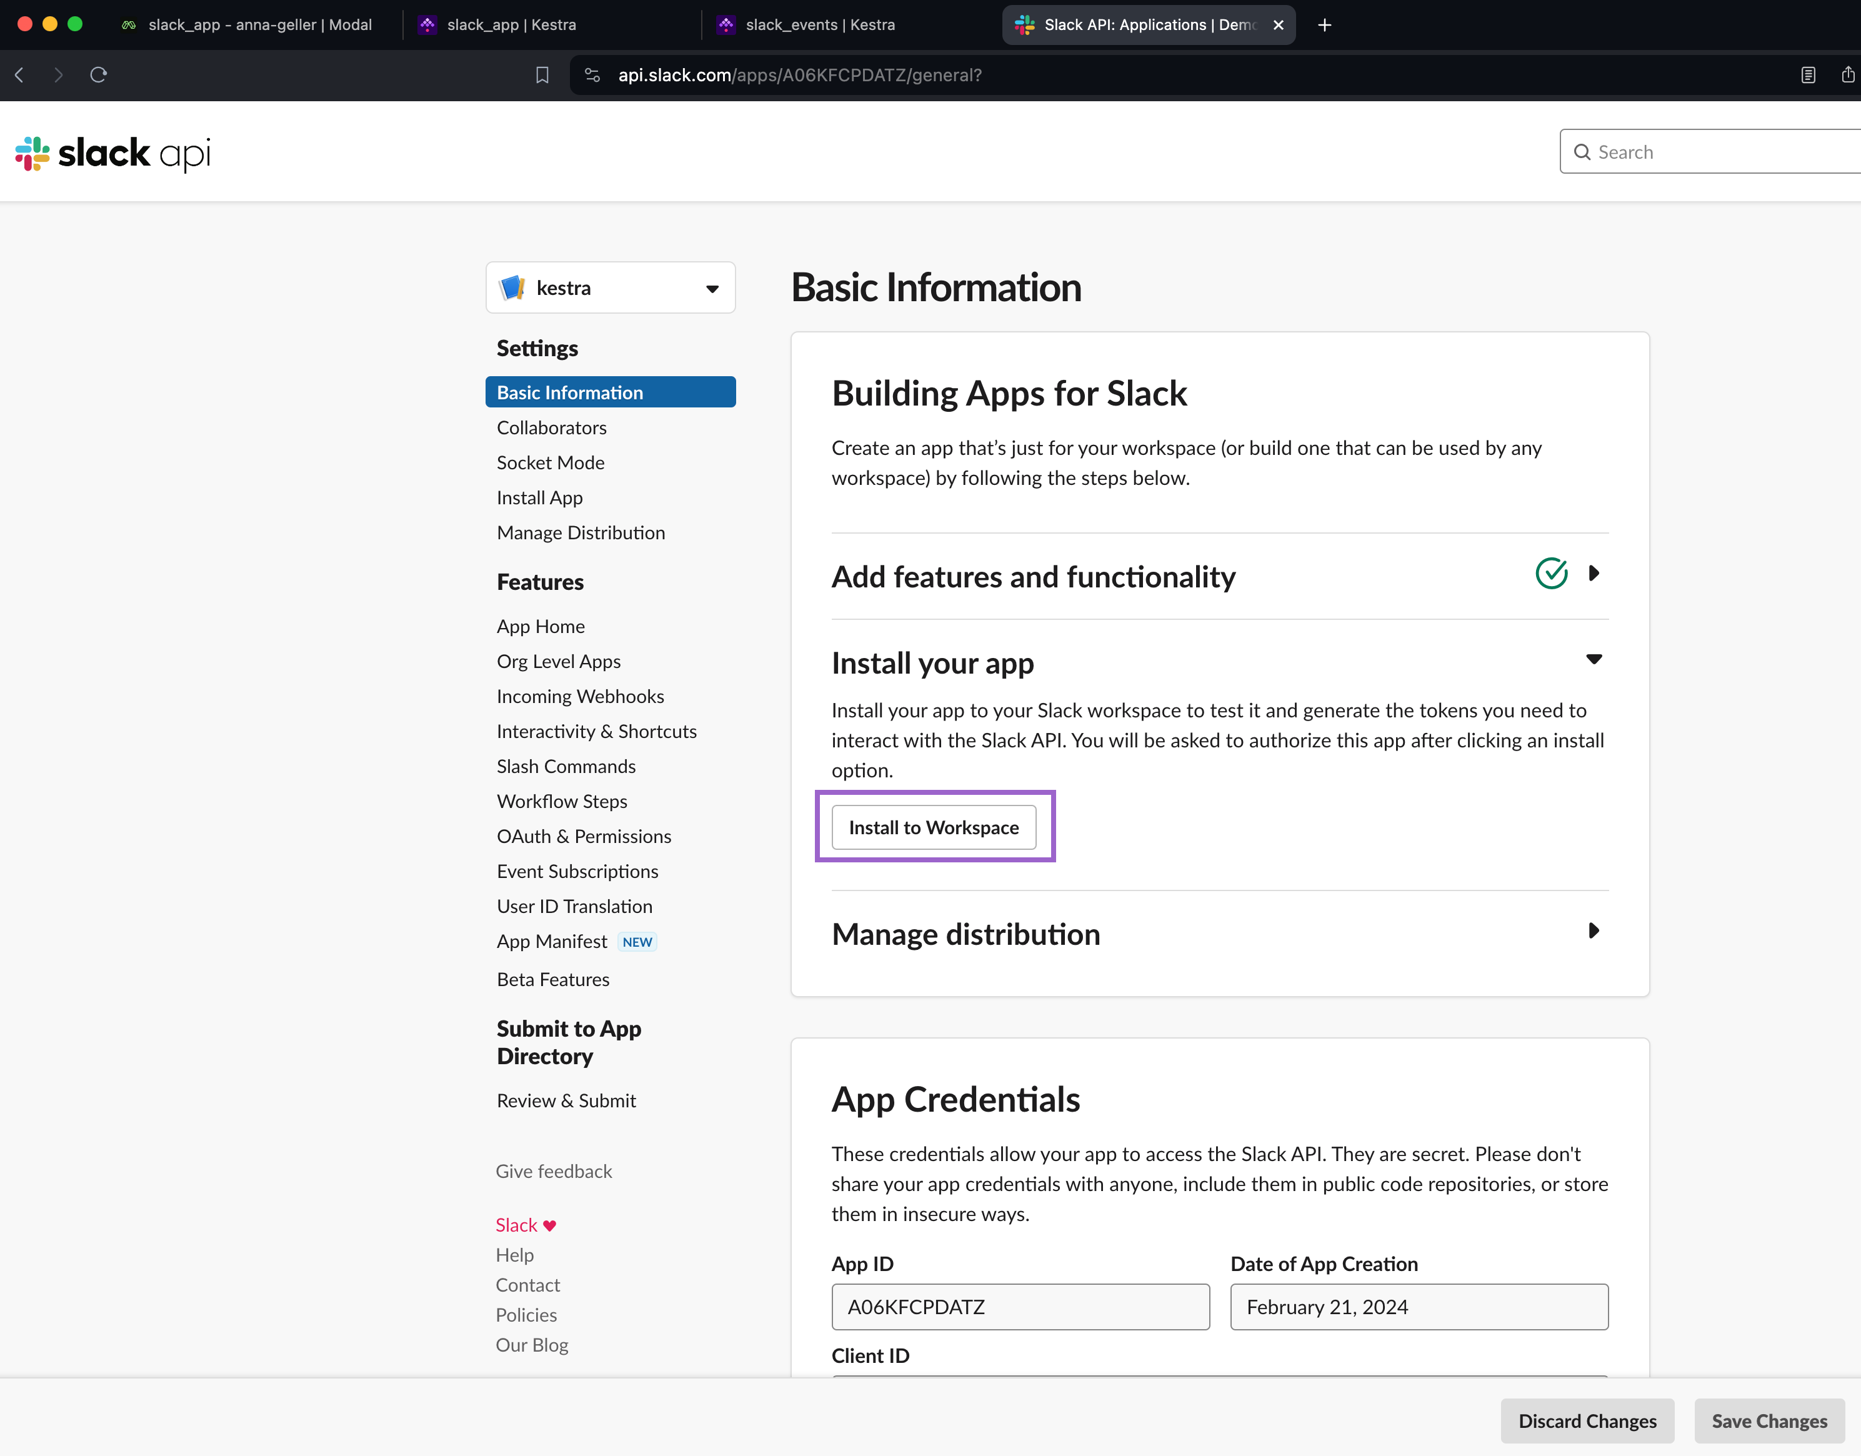Switch to the slack_app Modal tab
The width and height of the screenshot is (1861, 1456).
[259, 25]
